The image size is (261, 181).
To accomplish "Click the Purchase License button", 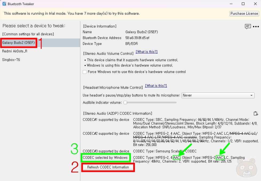I will point(244,14).
